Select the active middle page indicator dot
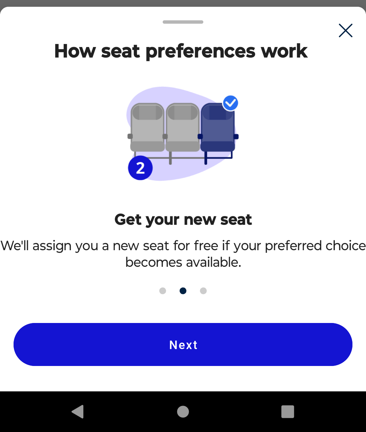366x432 pixels. 183,291
